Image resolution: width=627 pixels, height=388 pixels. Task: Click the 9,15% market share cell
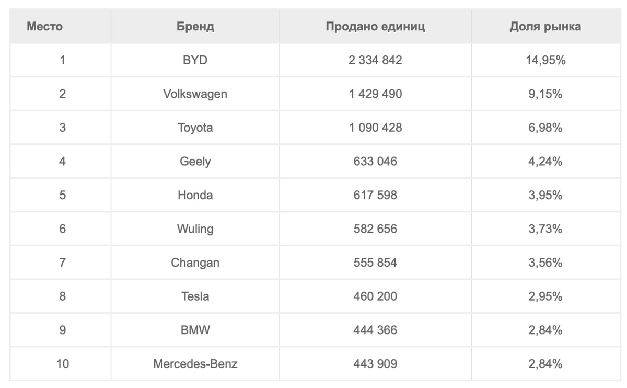545,94
